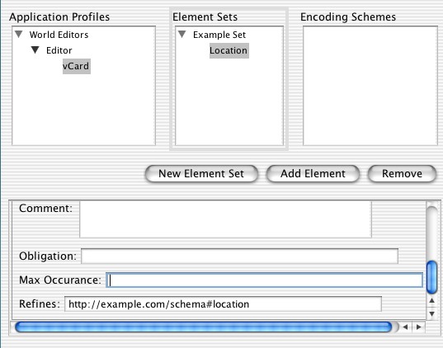Select the Location element
Image resolution: width=443 pixels, height=348 pixels.
click(229, 50)
